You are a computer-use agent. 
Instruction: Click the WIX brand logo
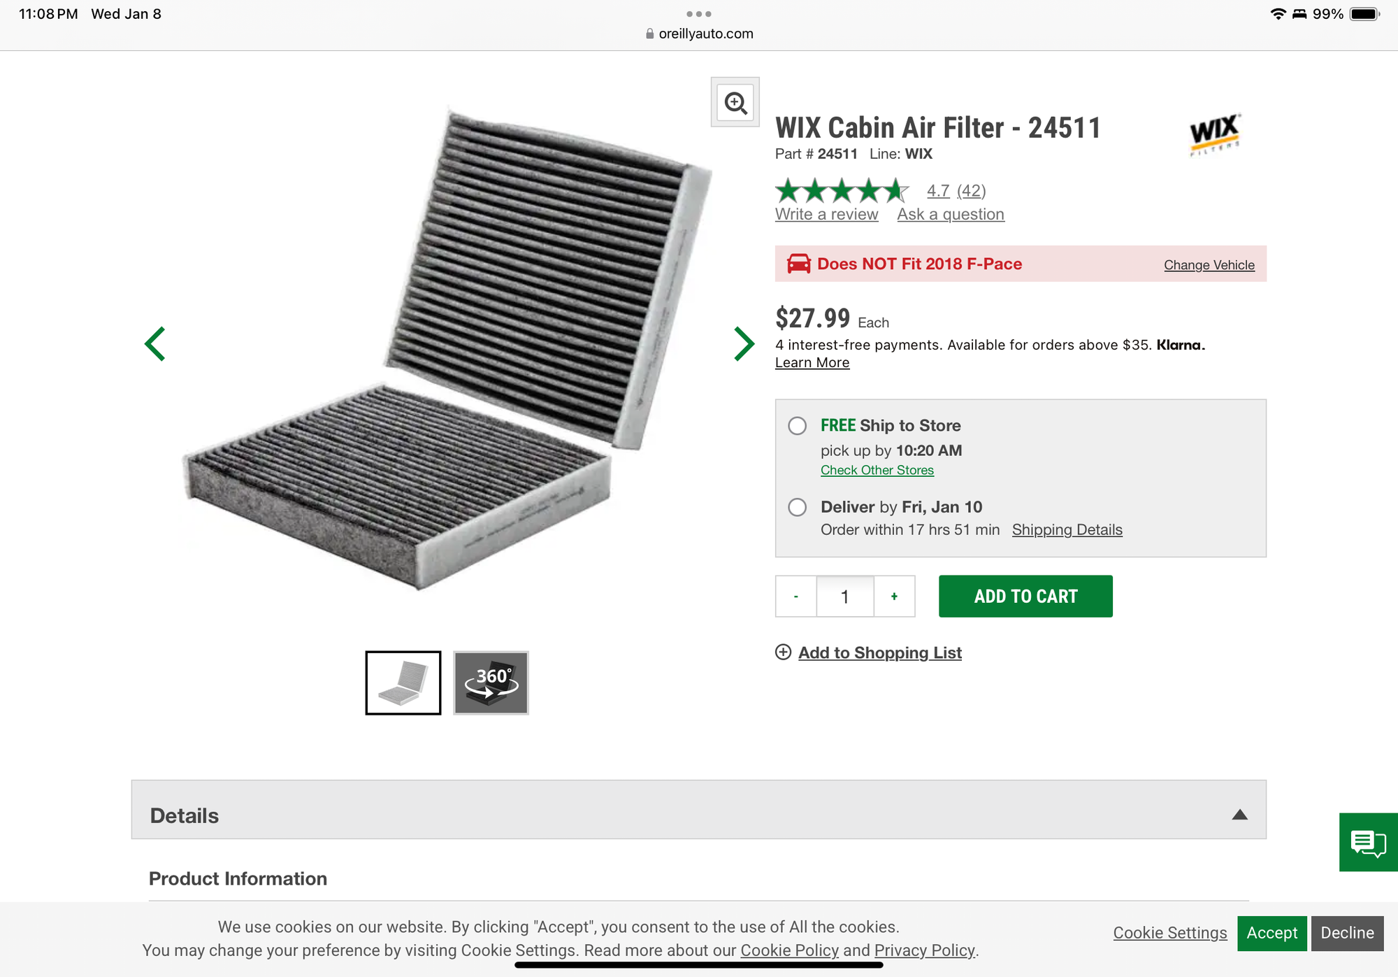click(x=1215, y=133)
